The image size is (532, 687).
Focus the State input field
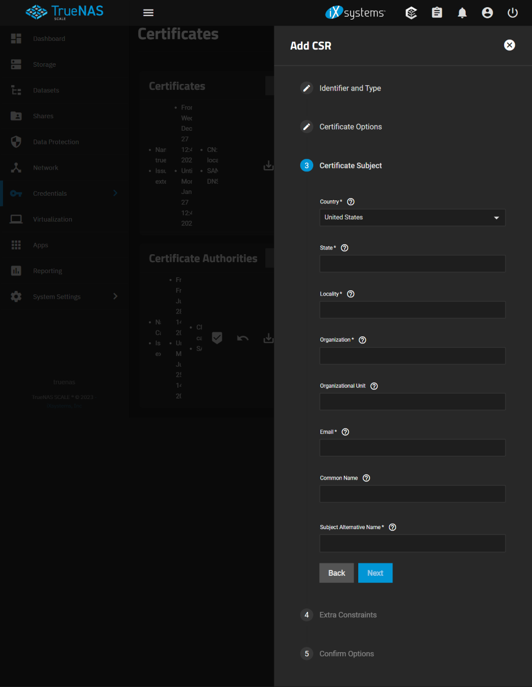click(412, 264)
